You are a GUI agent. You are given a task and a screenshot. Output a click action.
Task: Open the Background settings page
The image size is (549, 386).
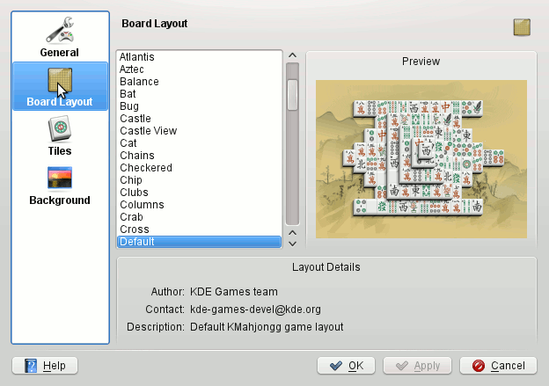tap(60, 185)
